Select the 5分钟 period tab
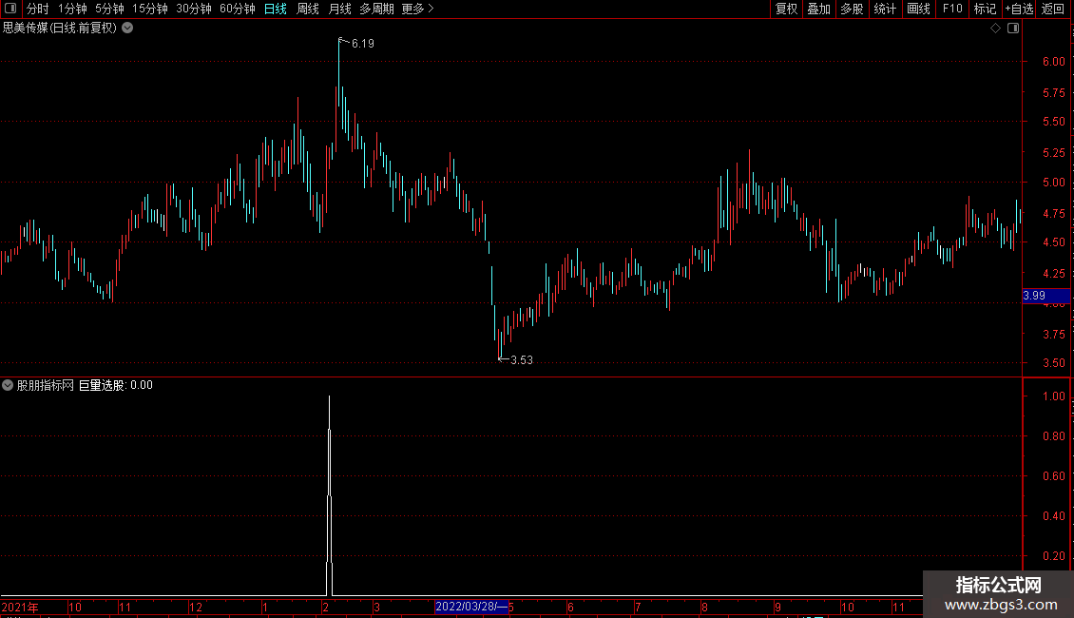Image resolution: width=1074 pixels, height=618 pixels. (109, 9)
